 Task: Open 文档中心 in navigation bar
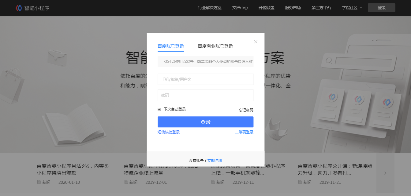click(x=240, y=8)
